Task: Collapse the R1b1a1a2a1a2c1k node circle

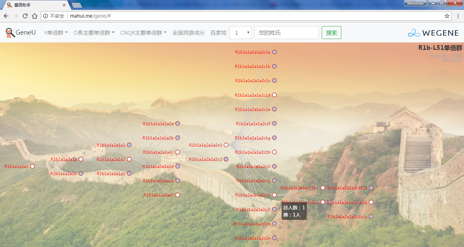Action: pos(274,195)
